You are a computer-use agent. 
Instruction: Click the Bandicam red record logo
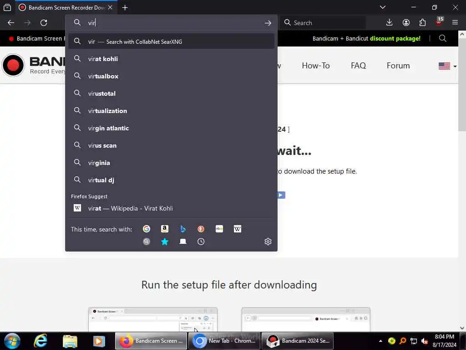[13, 65]
